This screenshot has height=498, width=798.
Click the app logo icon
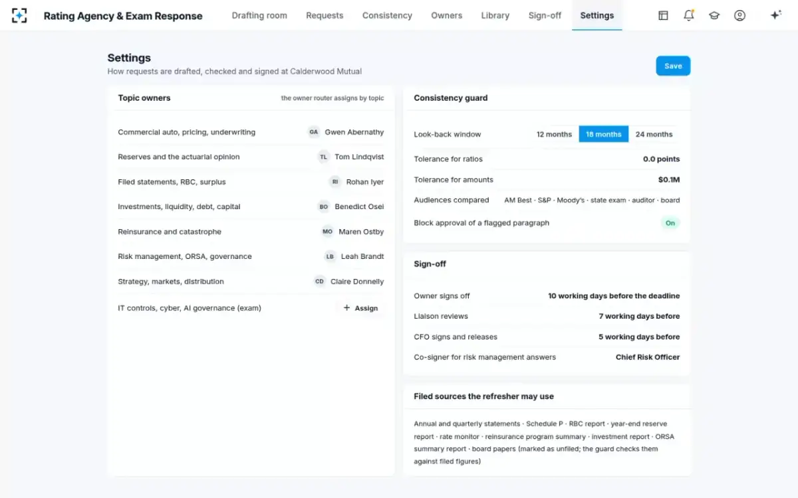pyautogui.click(x=19, y=15)
